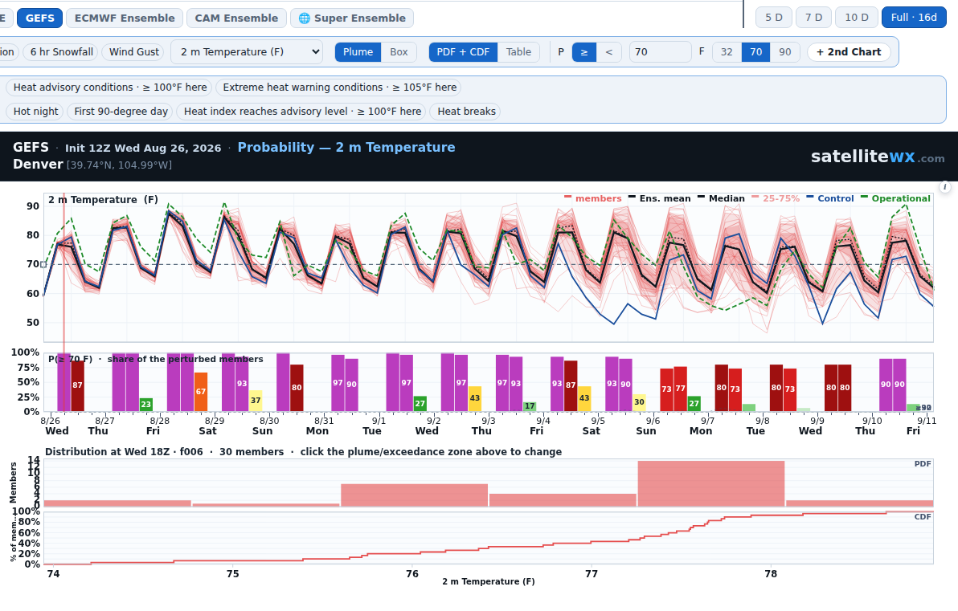The image size is (958, 611).
Task: Apply the Heat advisory conditions ≥ 100°F preset
Action: (110, 88)
